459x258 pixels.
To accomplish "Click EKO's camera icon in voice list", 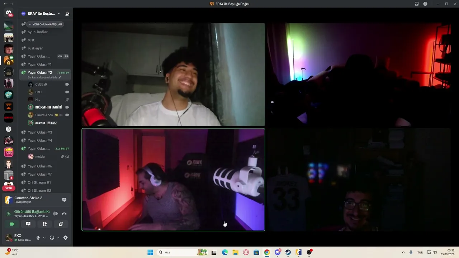I will (67, 92).
